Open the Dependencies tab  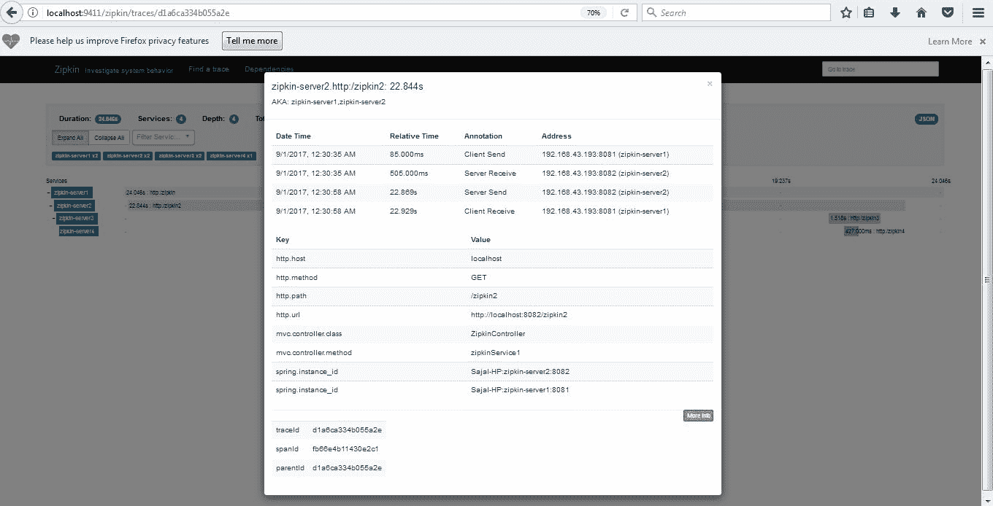(269, 69)
